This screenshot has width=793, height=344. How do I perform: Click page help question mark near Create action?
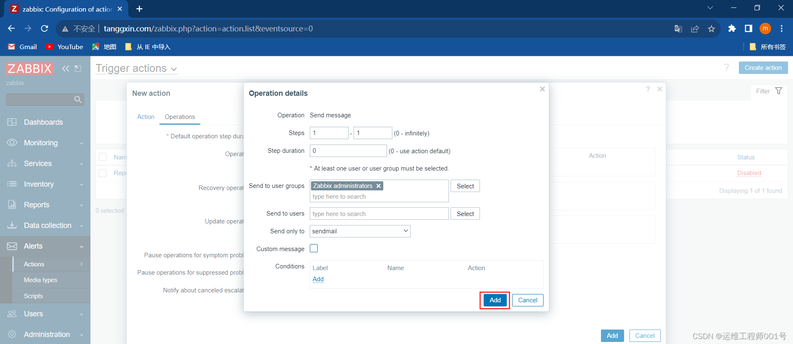pos(727,67)
